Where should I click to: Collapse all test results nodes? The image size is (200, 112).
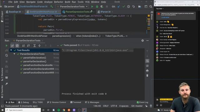[39, 46]
